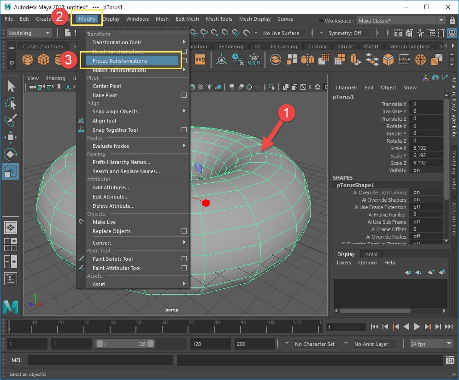Open the Maya Classic workspace dropdown
The height and width of the screenshot is (380, 459).
point(401,21)
